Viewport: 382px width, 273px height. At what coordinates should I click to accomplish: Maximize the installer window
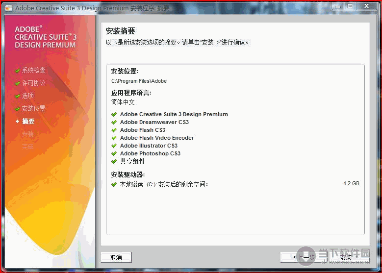click(x=350, y=6)
